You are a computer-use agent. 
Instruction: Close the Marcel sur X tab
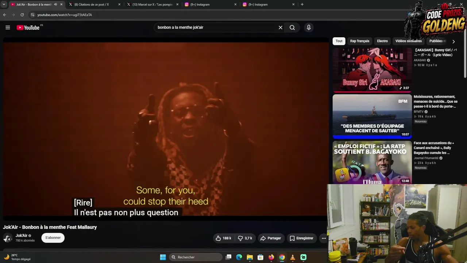click(177, 4)
